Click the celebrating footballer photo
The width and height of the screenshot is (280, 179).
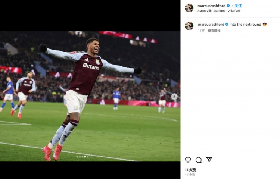[90, 96]
